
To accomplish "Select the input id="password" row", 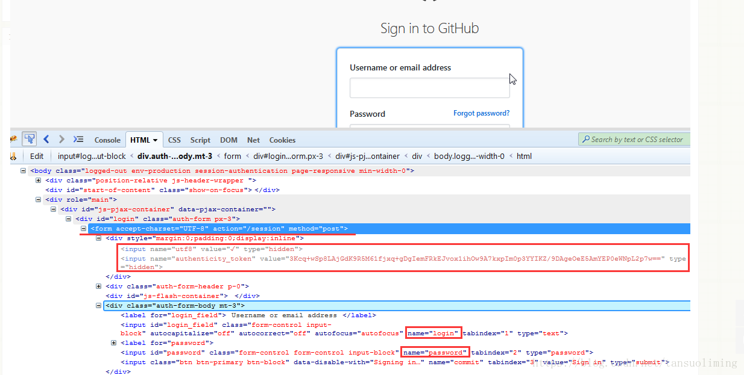I will click(357, 352).
